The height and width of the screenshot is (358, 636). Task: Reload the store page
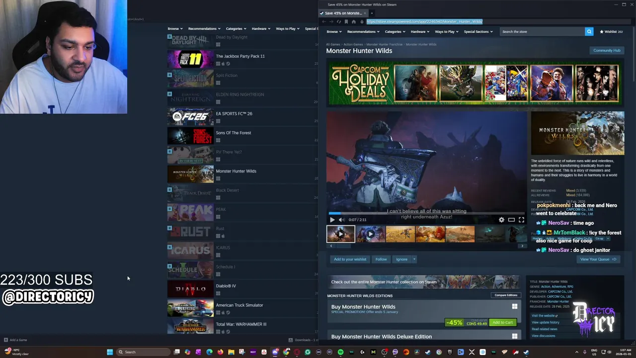tap(339, 21)
